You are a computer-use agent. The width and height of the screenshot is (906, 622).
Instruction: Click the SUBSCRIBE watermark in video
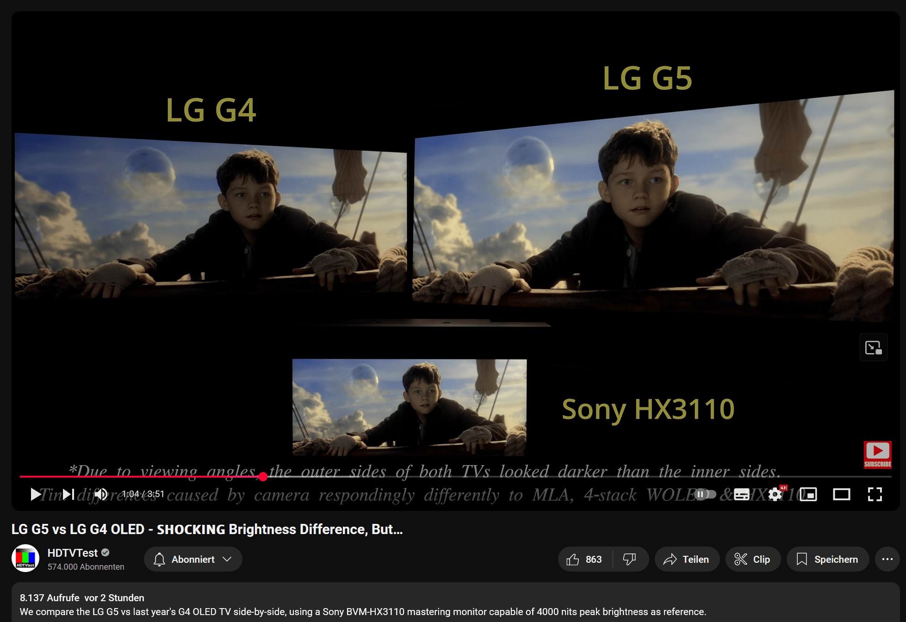(x=878, y=455)
